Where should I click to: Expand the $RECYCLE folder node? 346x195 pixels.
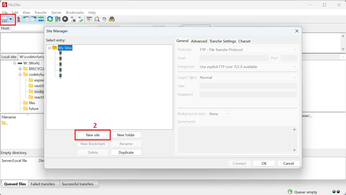pos(20,69)
